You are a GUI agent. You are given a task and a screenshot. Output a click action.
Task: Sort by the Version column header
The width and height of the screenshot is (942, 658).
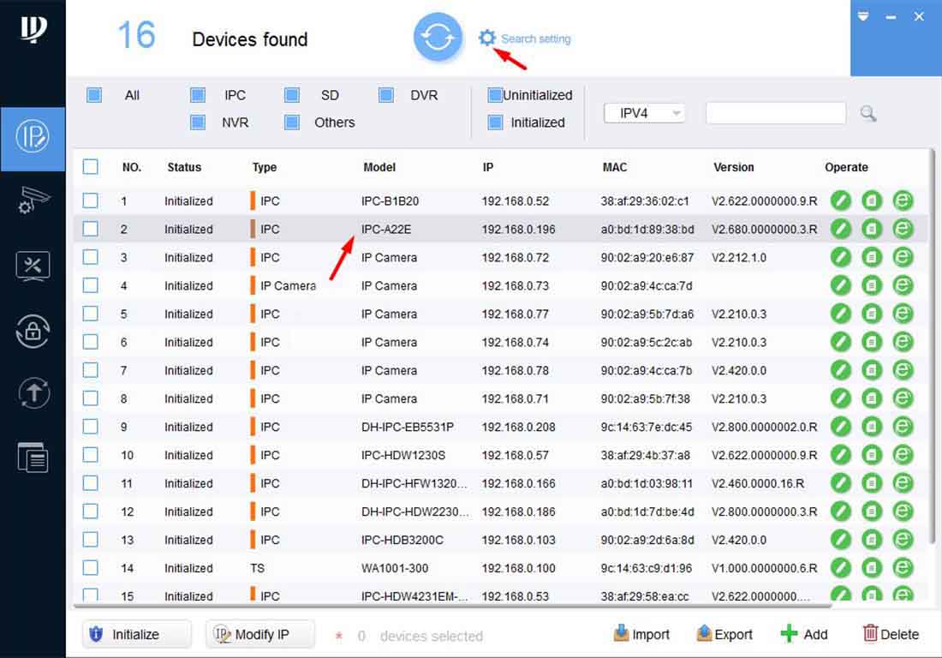(x=734, y=167)
